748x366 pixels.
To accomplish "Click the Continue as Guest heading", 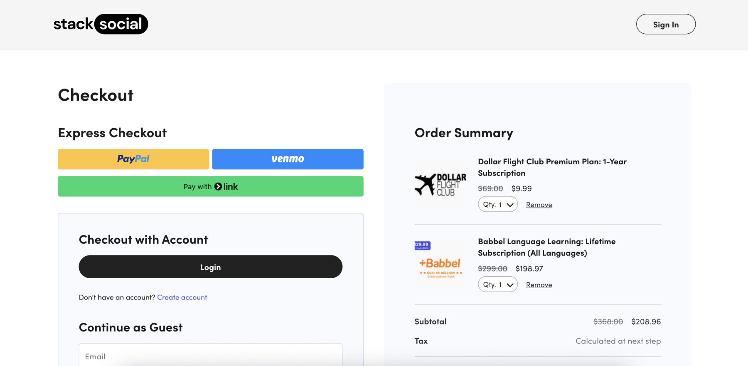I will (x=131, y=328).
